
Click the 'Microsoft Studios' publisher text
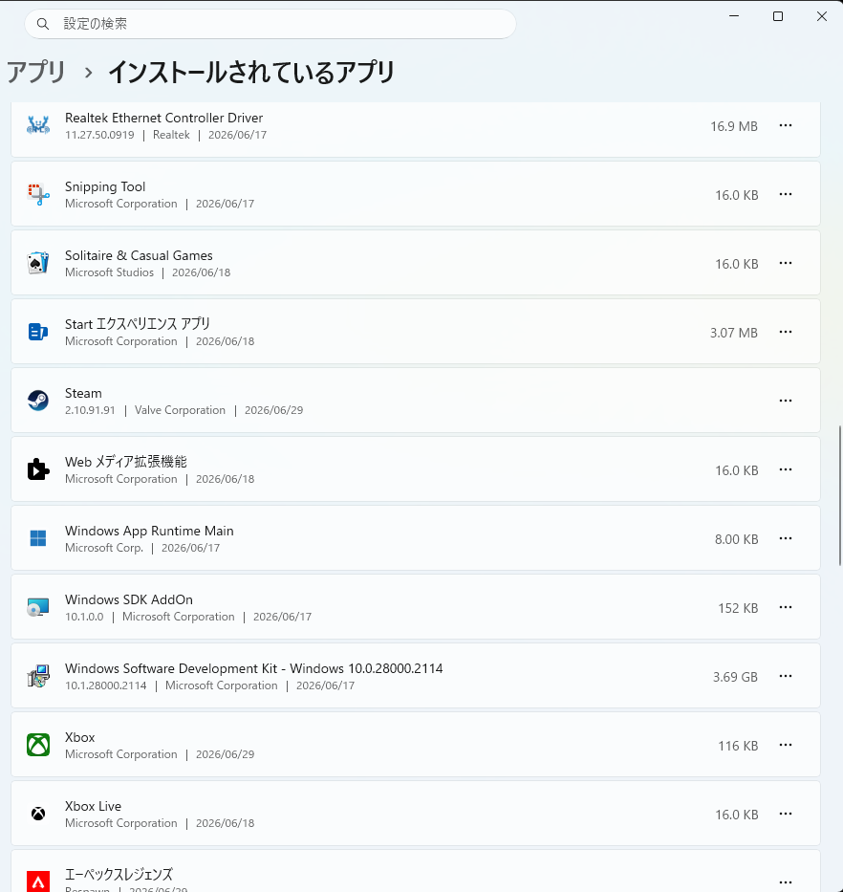coord(109,272)
